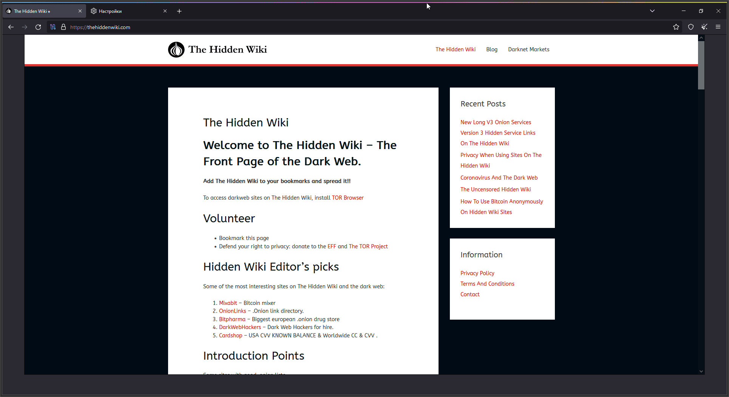This screenshot has height=397, width=729.
Task: Expand the list all tabs chevron
Action: point(652,11)
